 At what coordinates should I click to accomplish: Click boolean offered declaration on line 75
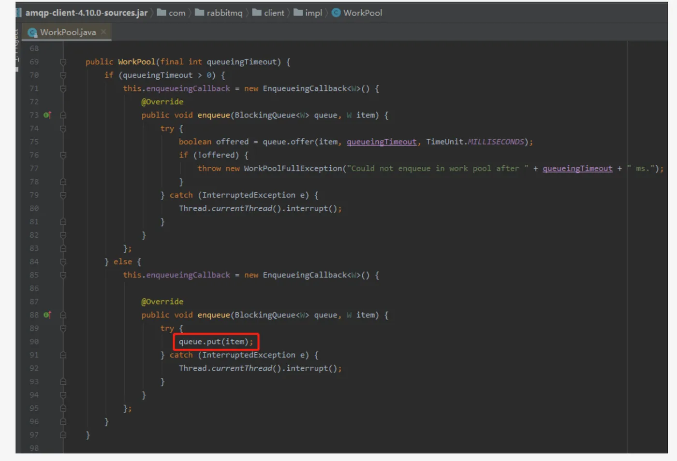point(213,142)
